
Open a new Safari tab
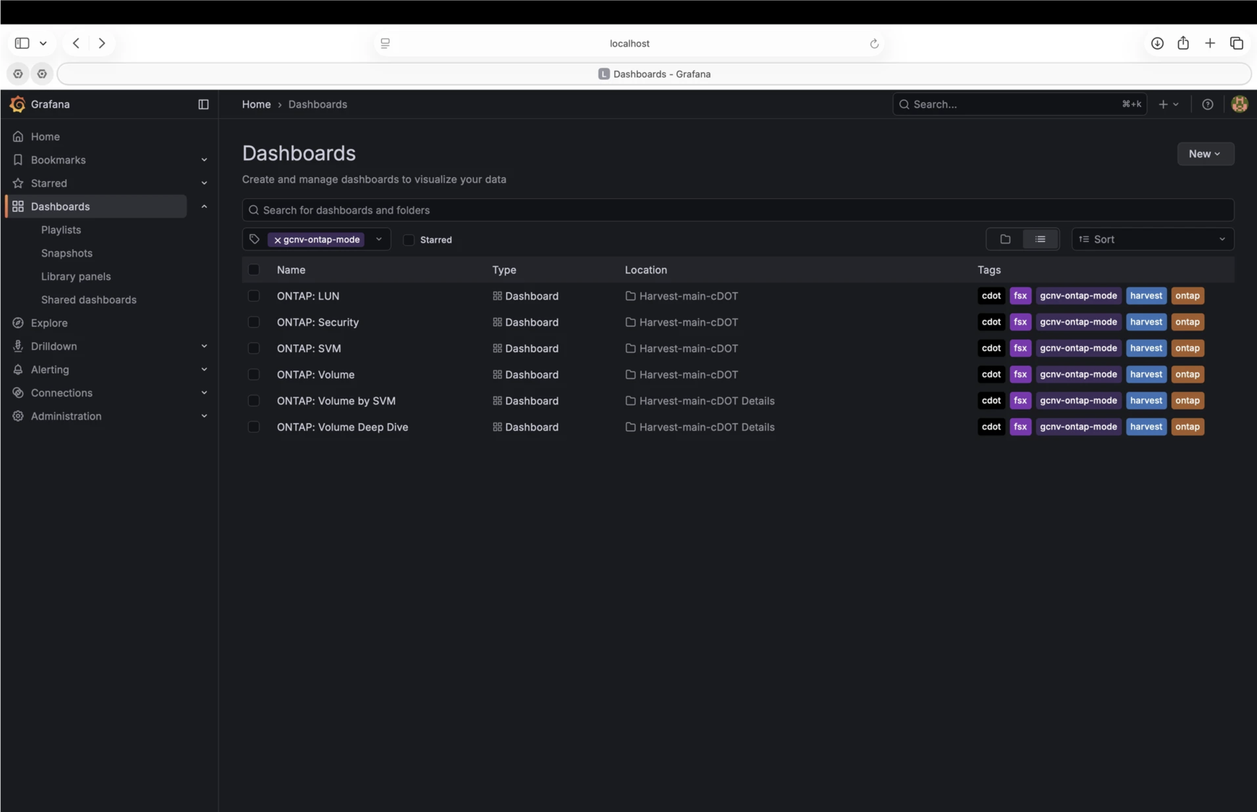[1210, 43]
